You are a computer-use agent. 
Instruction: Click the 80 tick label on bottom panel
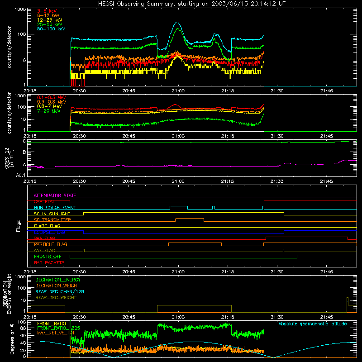[23, 328]
